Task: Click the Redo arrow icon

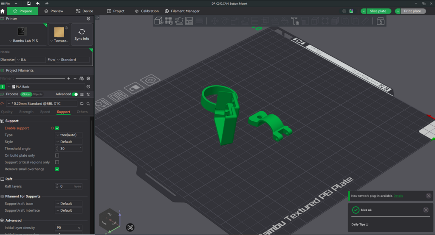Action: (x=47, y=3)
